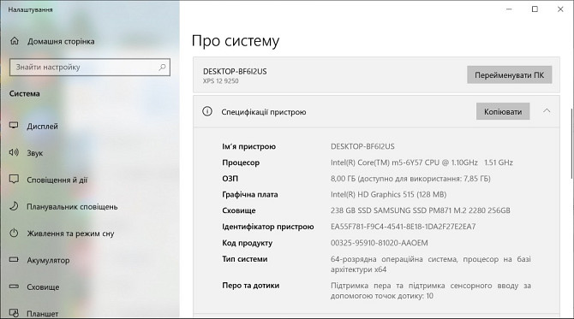Click the 238 GB SSD SAMSUNG value
Viewport: 574px width, 319px height.
421,210
